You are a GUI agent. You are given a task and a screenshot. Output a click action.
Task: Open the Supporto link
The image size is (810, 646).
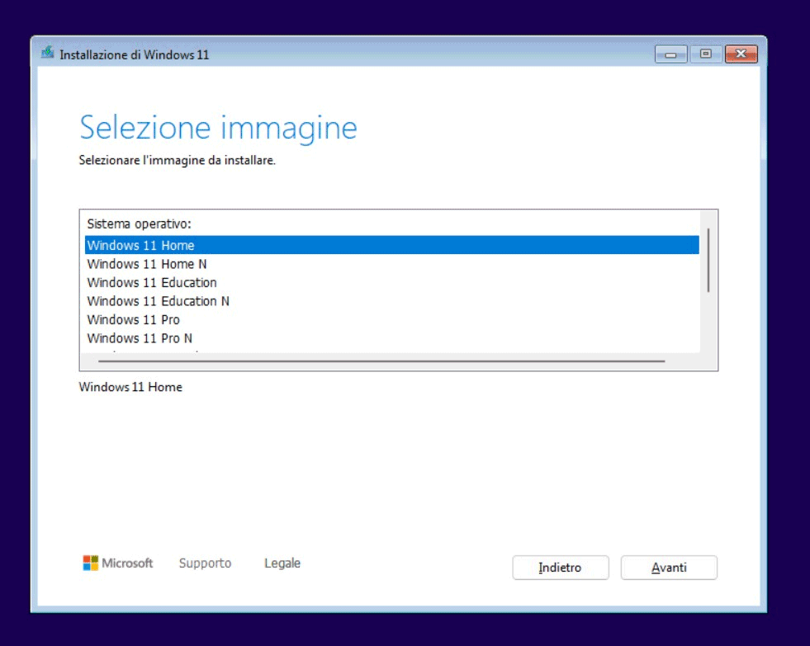pyautogui.click(x=205, y=563)
